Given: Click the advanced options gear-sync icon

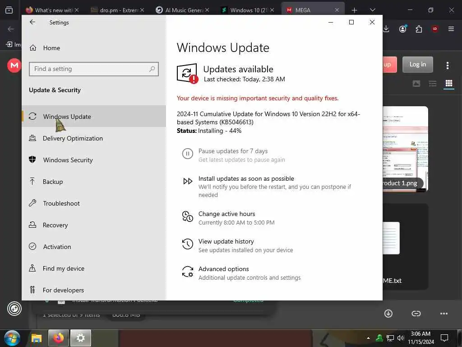Looking at the screenshot, I should 187,272.
